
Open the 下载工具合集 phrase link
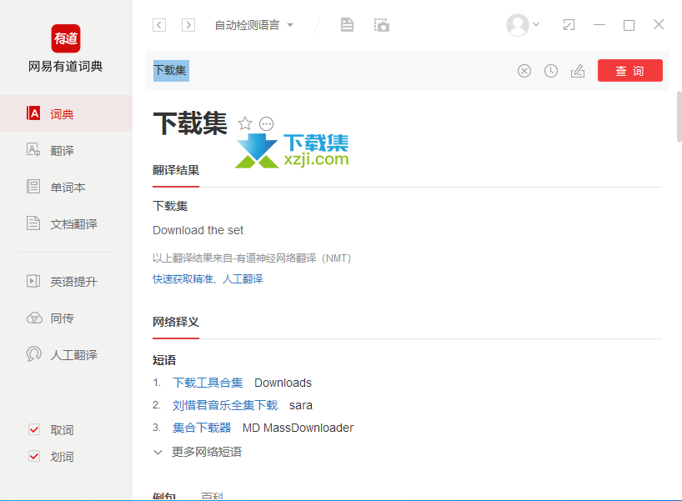point(208,383)
